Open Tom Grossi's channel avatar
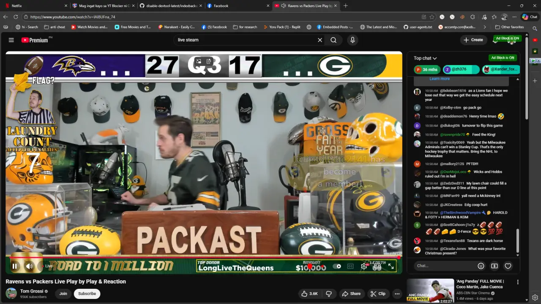The height and width of the screenshot is (304, 541). [11, 293]
